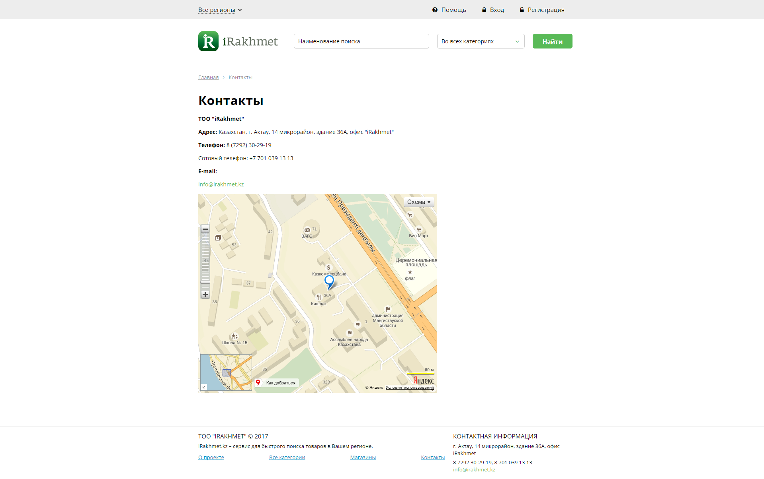Click the Наименование поиска search field
The image size is (764, 479).
click(361, 41)
